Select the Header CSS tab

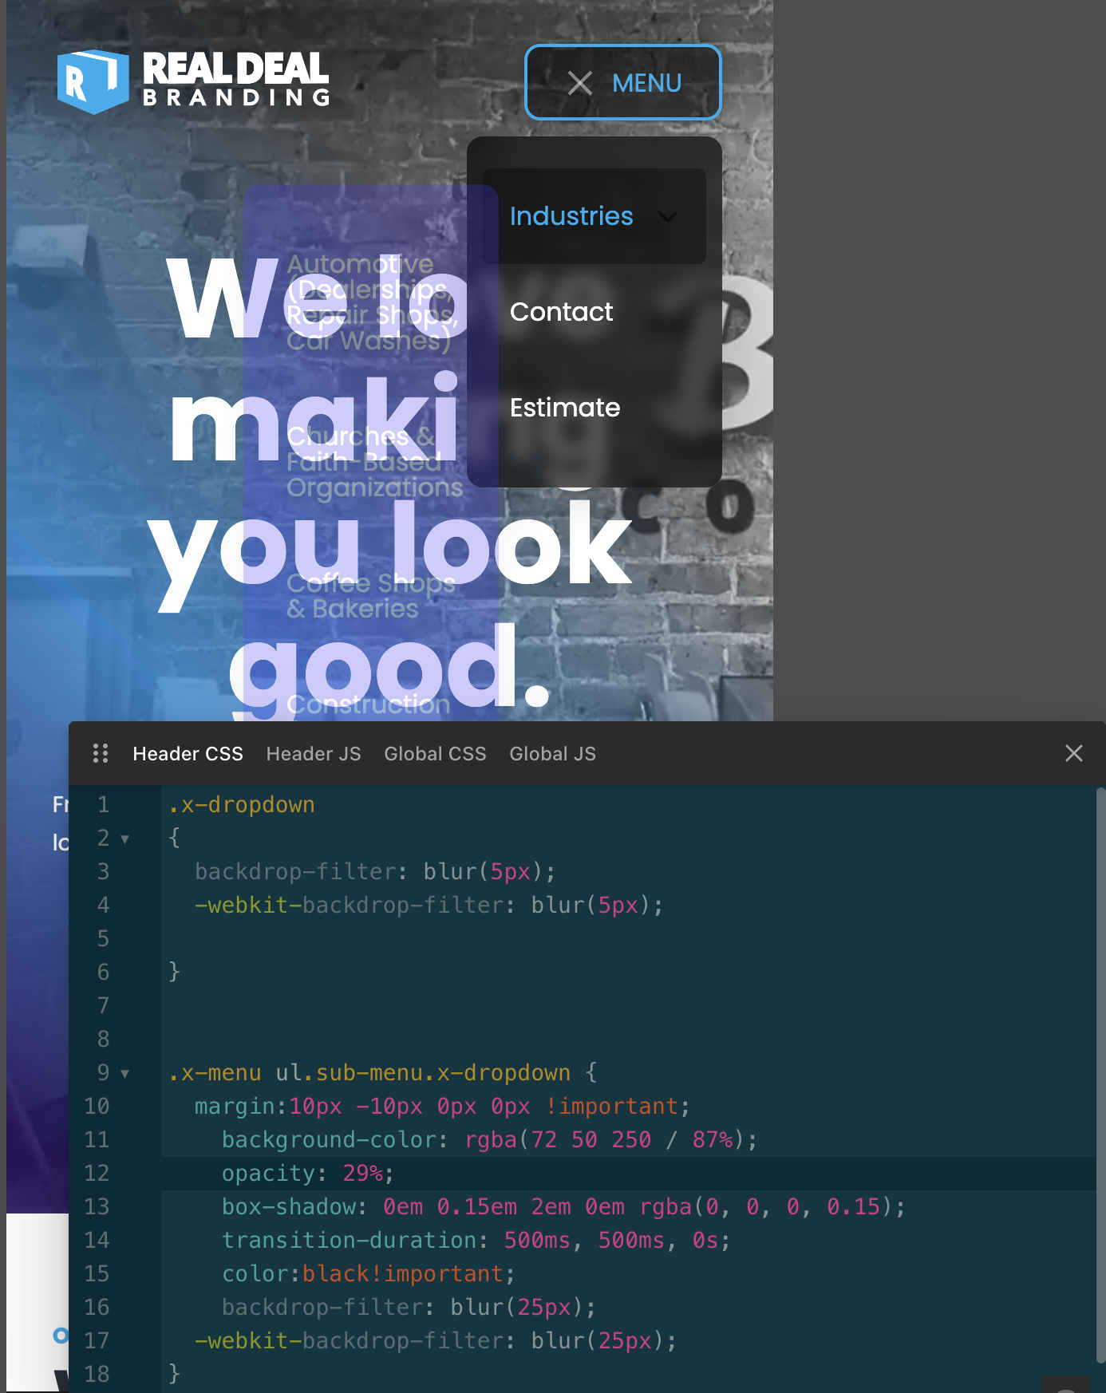(188, 754)
